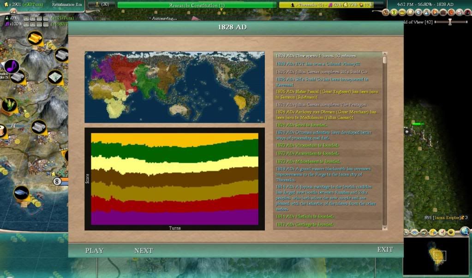
Task: Click the replay log scroll up arrow
Action: pyautogui.click(x=384, y=54)
